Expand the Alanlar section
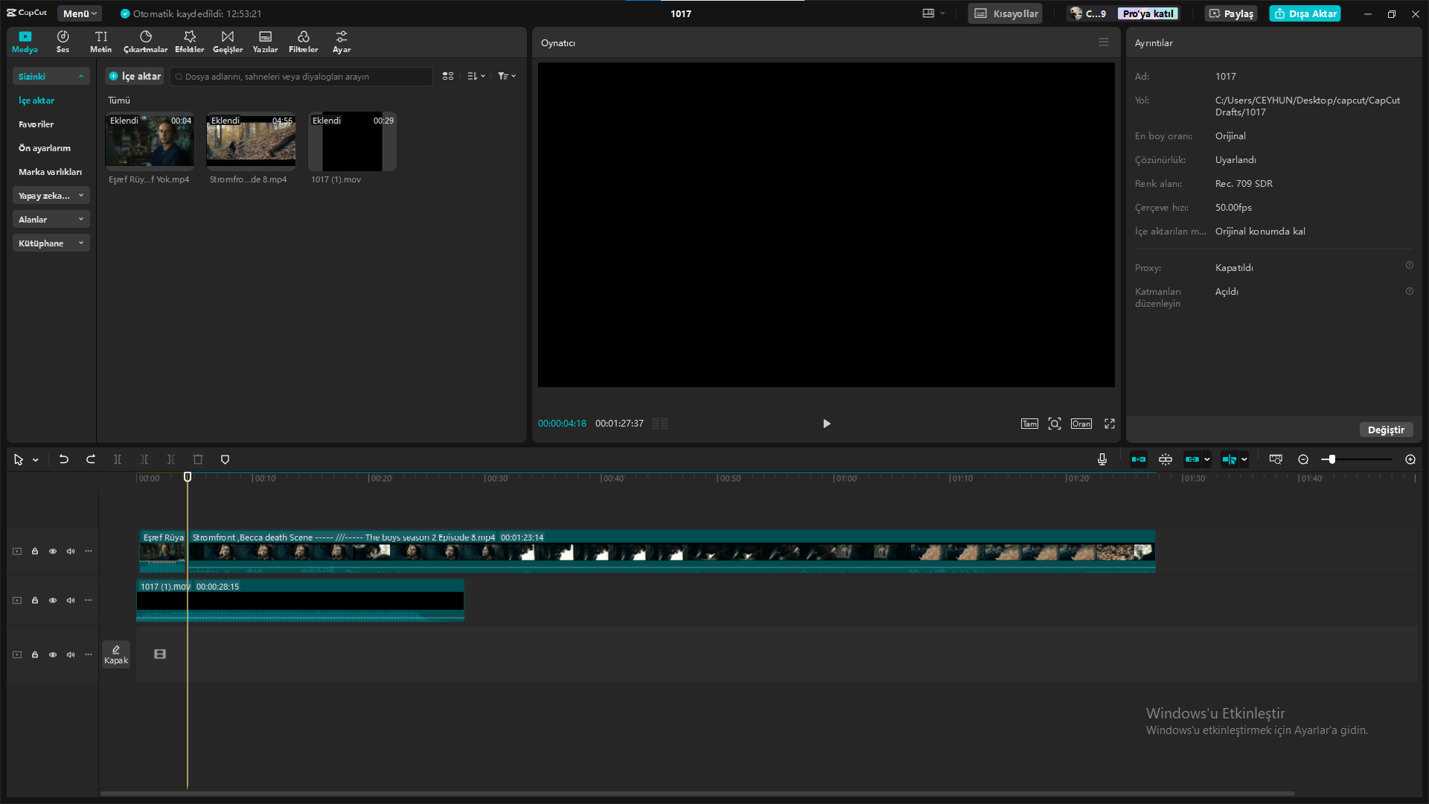Screen dimensions: 1429x804 click(x=51, y=219)
